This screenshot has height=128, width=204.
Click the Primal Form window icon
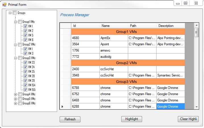click(4, 5)
